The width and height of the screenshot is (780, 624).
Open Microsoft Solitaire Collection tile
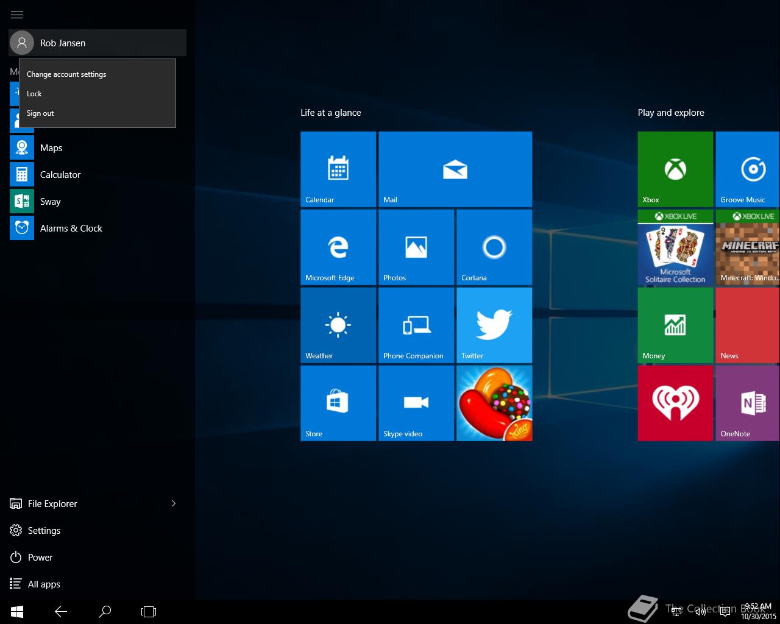pyautogui.click(x=675, y=247)
